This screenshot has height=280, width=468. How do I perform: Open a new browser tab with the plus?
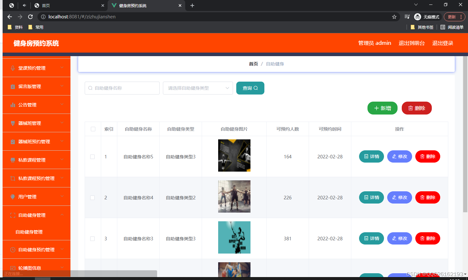(192, 5)
